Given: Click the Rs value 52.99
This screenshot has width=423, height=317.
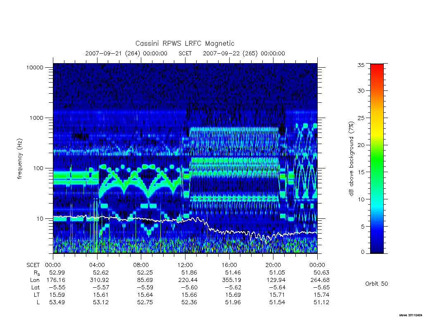Looking at the screenshot, I should tap(57, 272).
